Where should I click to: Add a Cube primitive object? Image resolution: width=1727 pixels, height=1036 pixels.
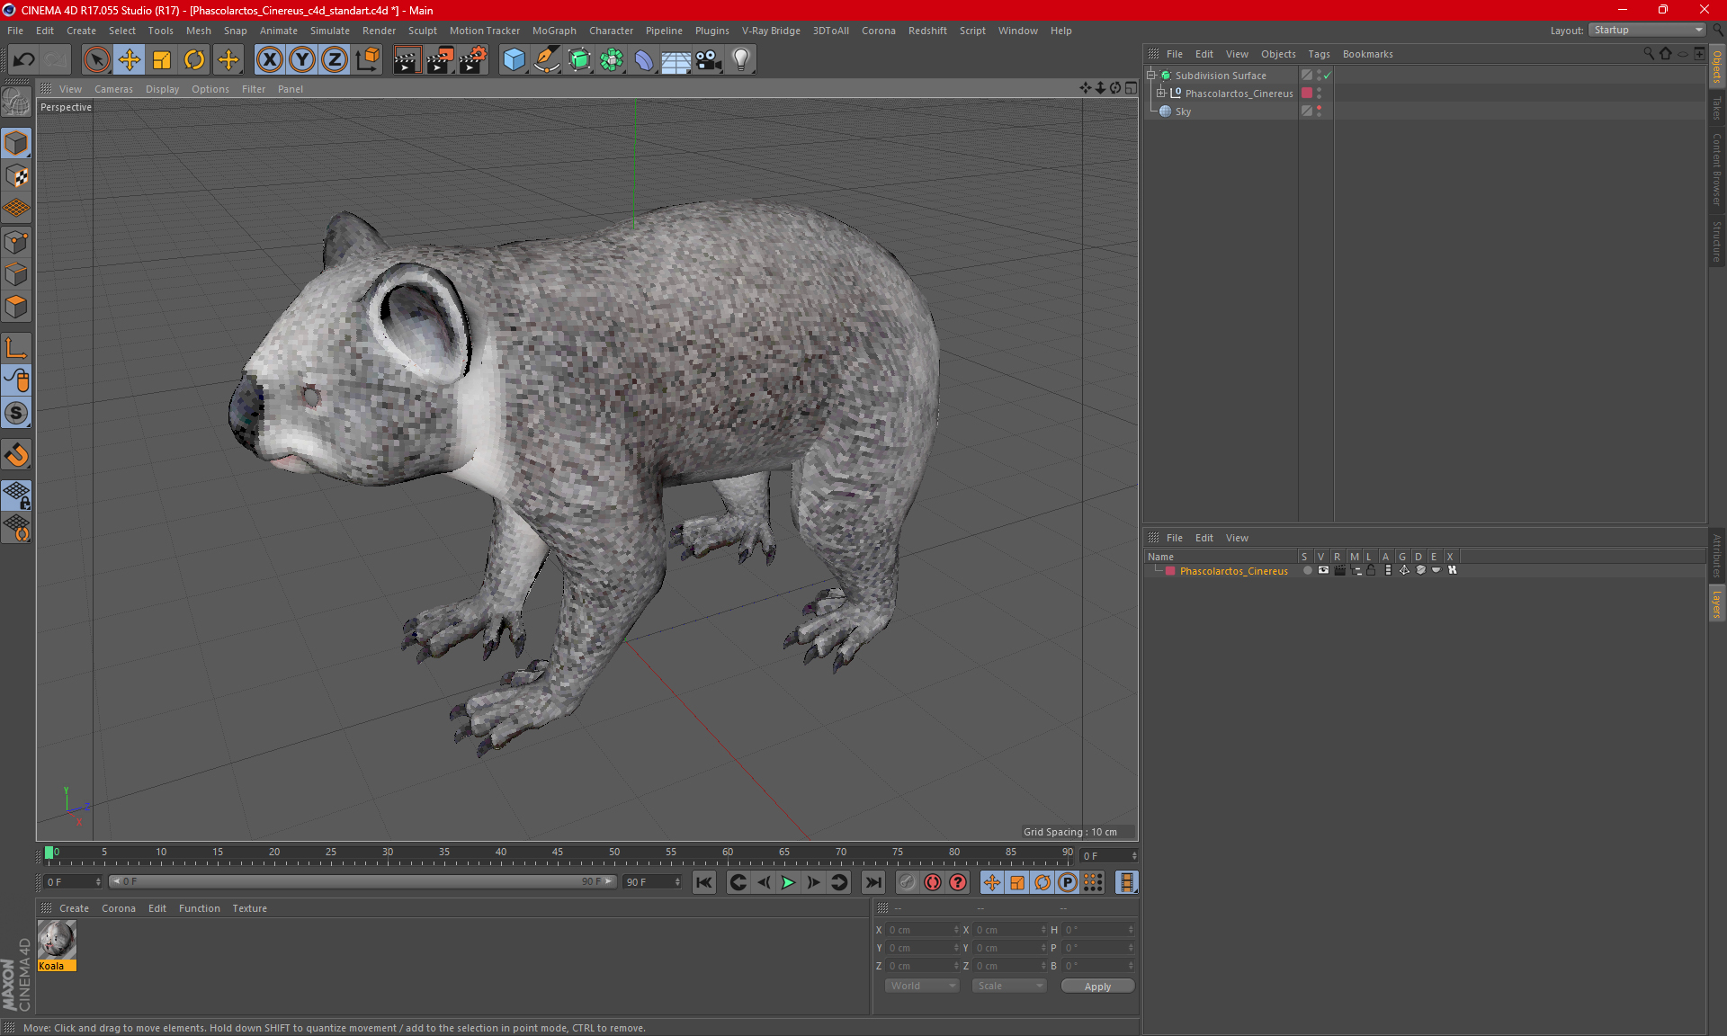coord(514,60)
